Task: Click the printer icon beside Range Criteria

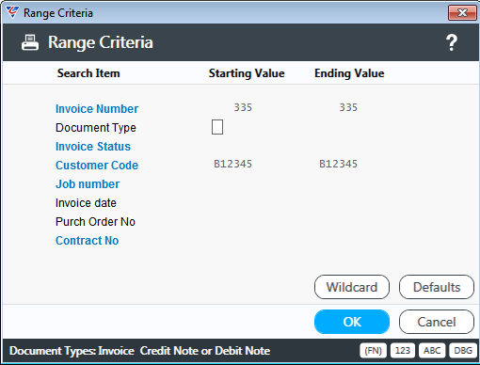Action: (30, 42)
